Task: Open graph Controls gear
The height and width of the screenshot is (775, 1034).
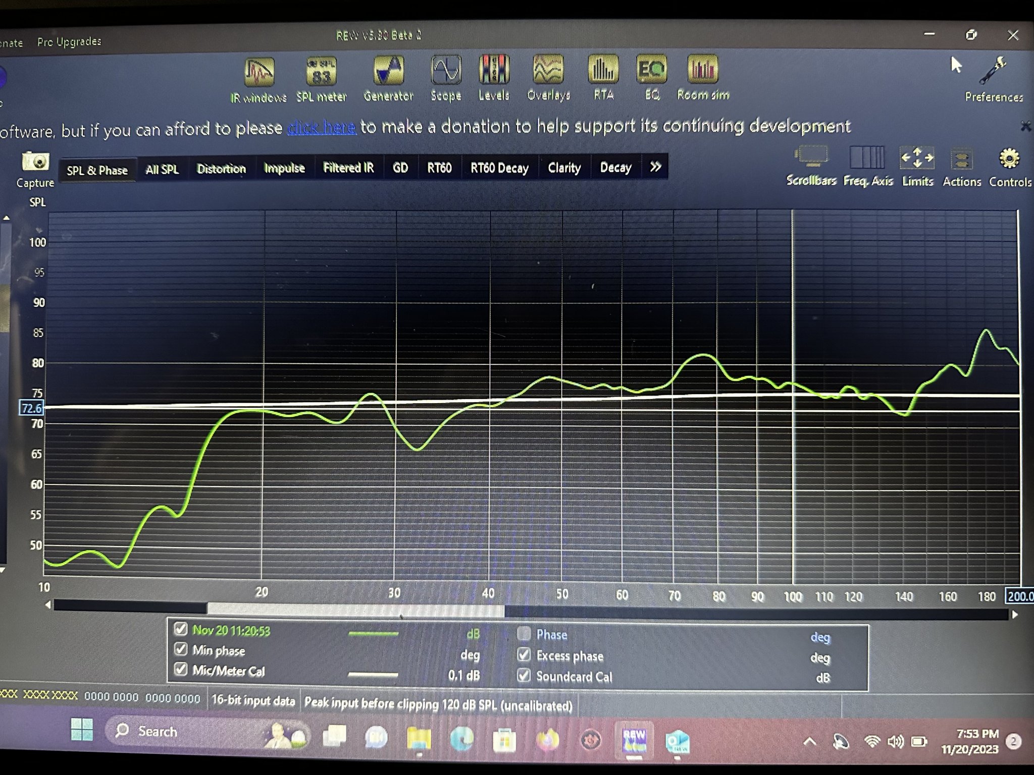Action: [x=1010, y=168]
